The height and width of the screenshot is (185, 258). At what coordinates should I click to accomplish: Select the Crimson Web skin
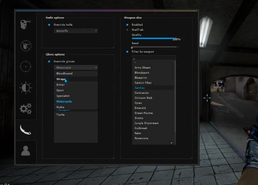click(x=153, y=98)
